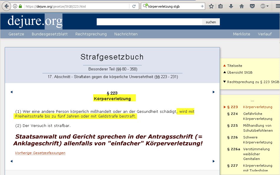Go to previous paragraph via top-left arrow
This screenshot has width=280, height=175.
tap(11, 92)
